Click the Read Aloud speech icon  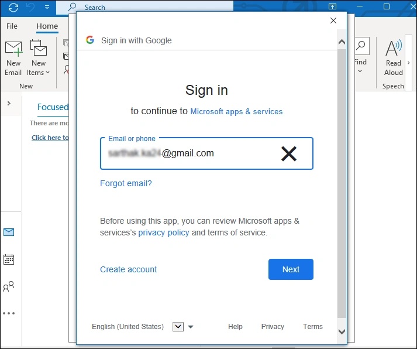pos(394,57)
